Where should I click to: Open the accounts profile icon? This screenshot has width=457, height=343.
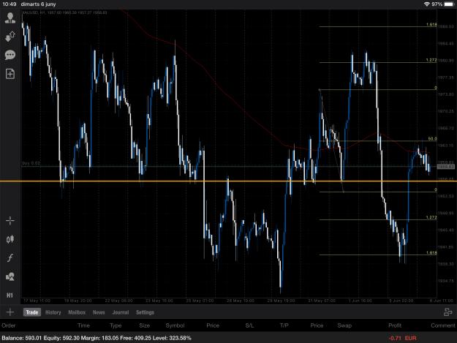pyautogui.click(x=10, y=18)
